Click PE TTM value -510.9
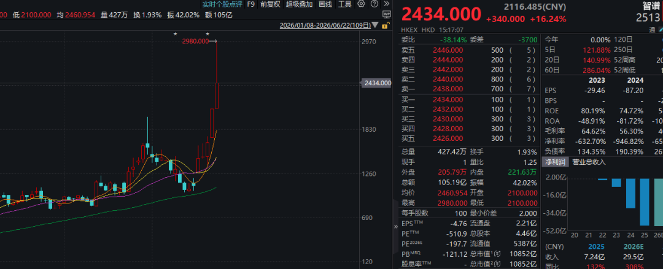 (457, 233)
